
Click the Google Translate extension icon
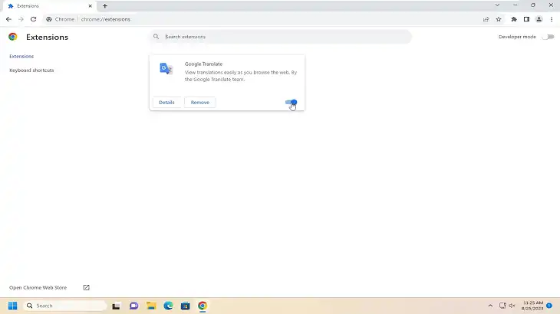coord(166,68)
